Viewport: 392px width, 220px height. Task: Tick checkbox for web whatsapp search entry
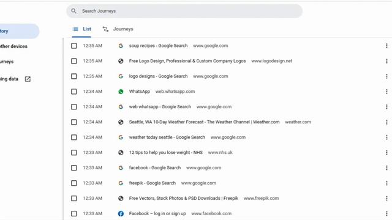(x=73, y=107)
